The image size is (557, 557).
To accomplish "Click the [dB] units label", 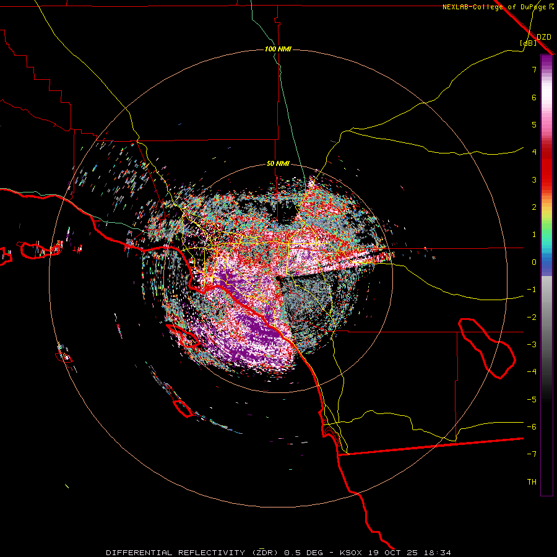I will 529,43.
